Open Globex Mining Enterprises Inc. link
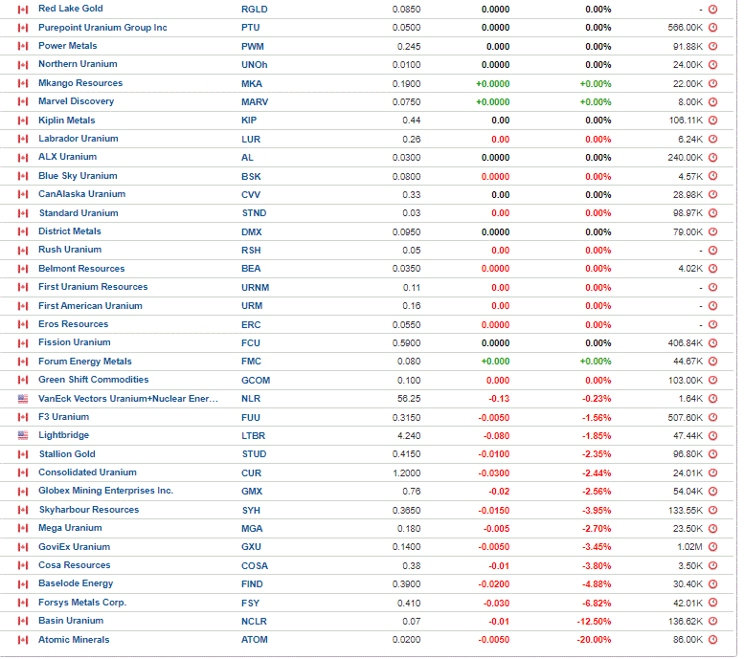 (x=106, y=491)
